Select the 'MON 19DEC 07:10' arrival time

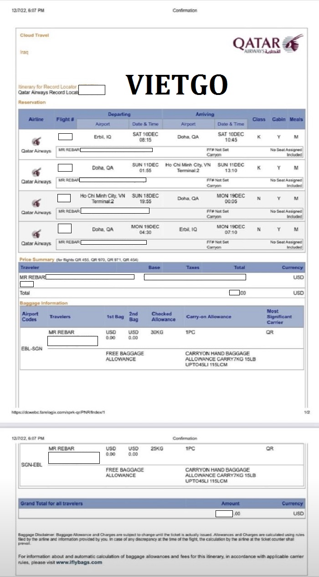(x=231, y=230)
